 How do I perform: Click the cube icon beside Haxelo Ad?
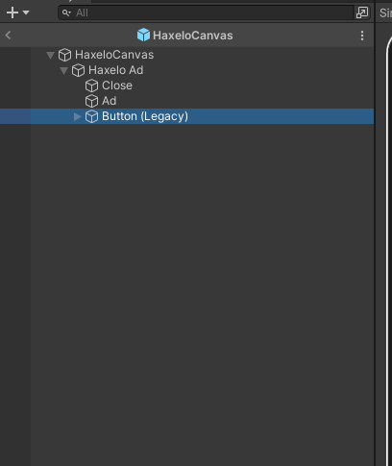coord(78,70)
